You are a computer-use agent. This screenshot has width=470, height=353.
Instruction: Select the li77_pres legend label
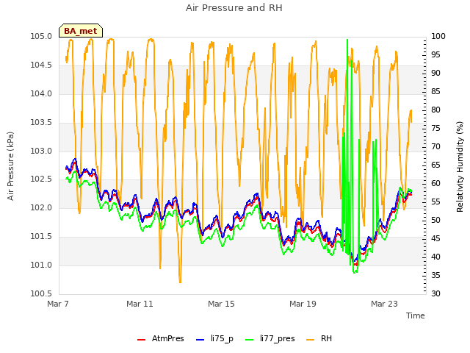[x=278, y=339]
